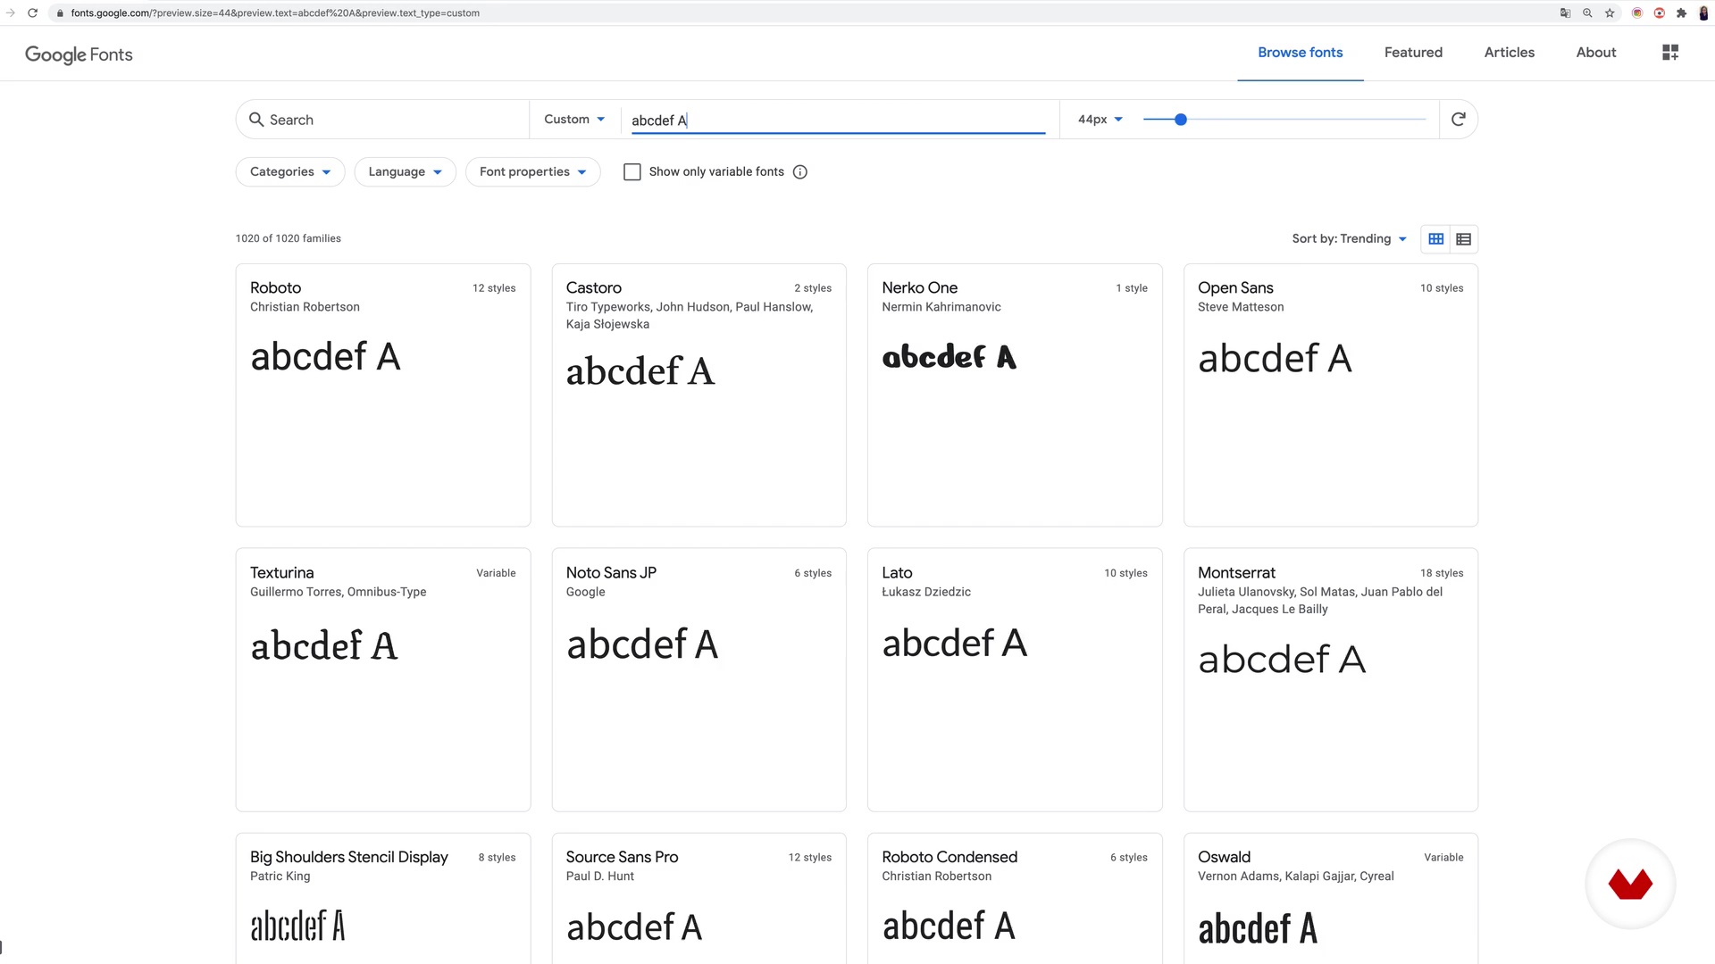The height and width of the screenshot is (964, 1715).
Task: Open the Custom preview text type dropdown
Action: (x=574, y=120)
